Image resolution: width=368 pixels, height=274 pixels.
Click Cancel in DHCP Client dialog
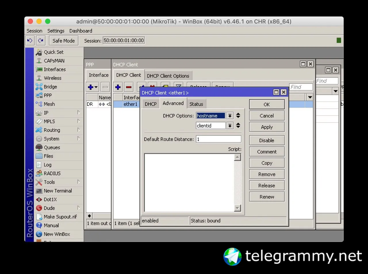point(267,116)
